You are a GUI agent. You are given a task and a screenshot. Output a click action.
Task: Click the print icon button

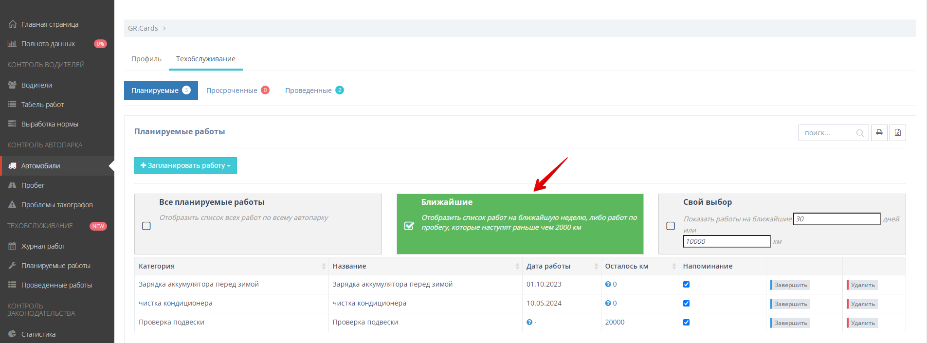tap(879, 133)
